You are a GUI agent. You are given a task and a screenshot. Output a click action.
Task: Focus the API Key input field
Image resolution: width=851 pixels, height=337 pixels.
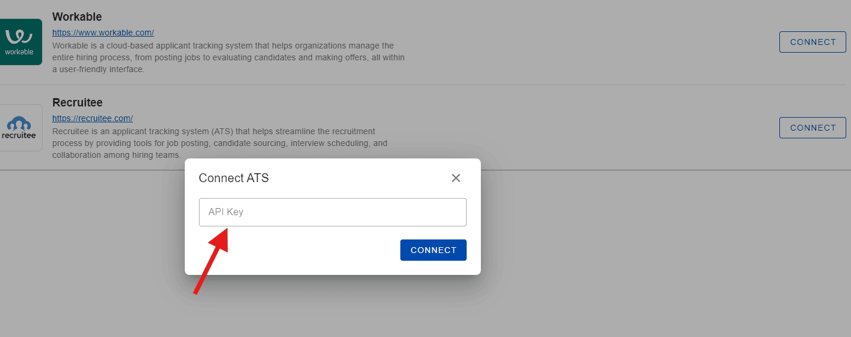point(332,212)
